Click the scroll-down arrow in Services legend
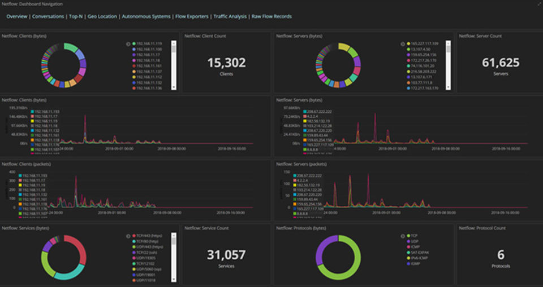 (174, 280)
